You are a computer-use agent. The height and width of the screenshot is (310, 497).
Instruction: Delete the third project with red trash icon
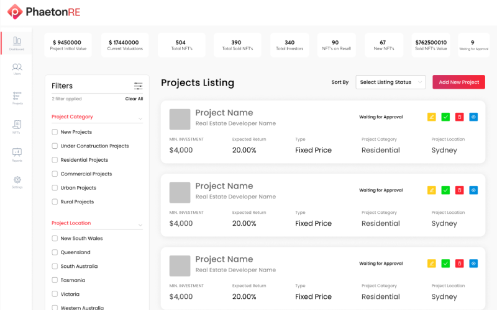click(x=459, y=263)
